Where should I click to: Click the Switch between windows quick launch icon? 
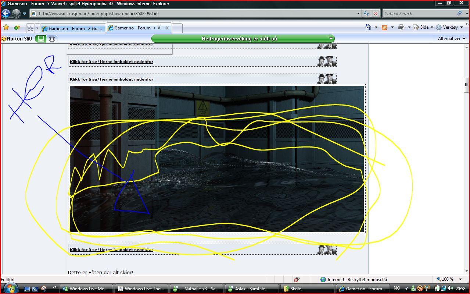pyautogui.click(x=35, y=289)
